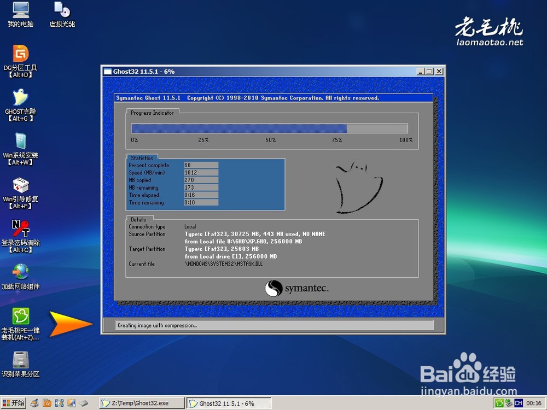Screen dimensions: 547x410
Task: Click the MB copied value 270
Action: (x=201, y=180)
